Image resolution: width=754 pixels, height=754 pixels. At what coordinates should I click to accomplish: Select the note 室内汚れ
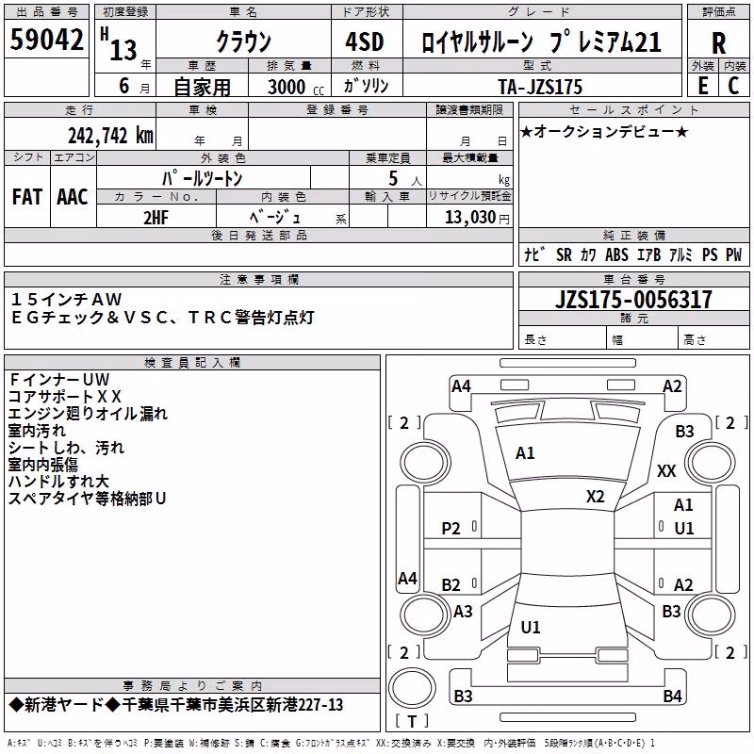37,431
